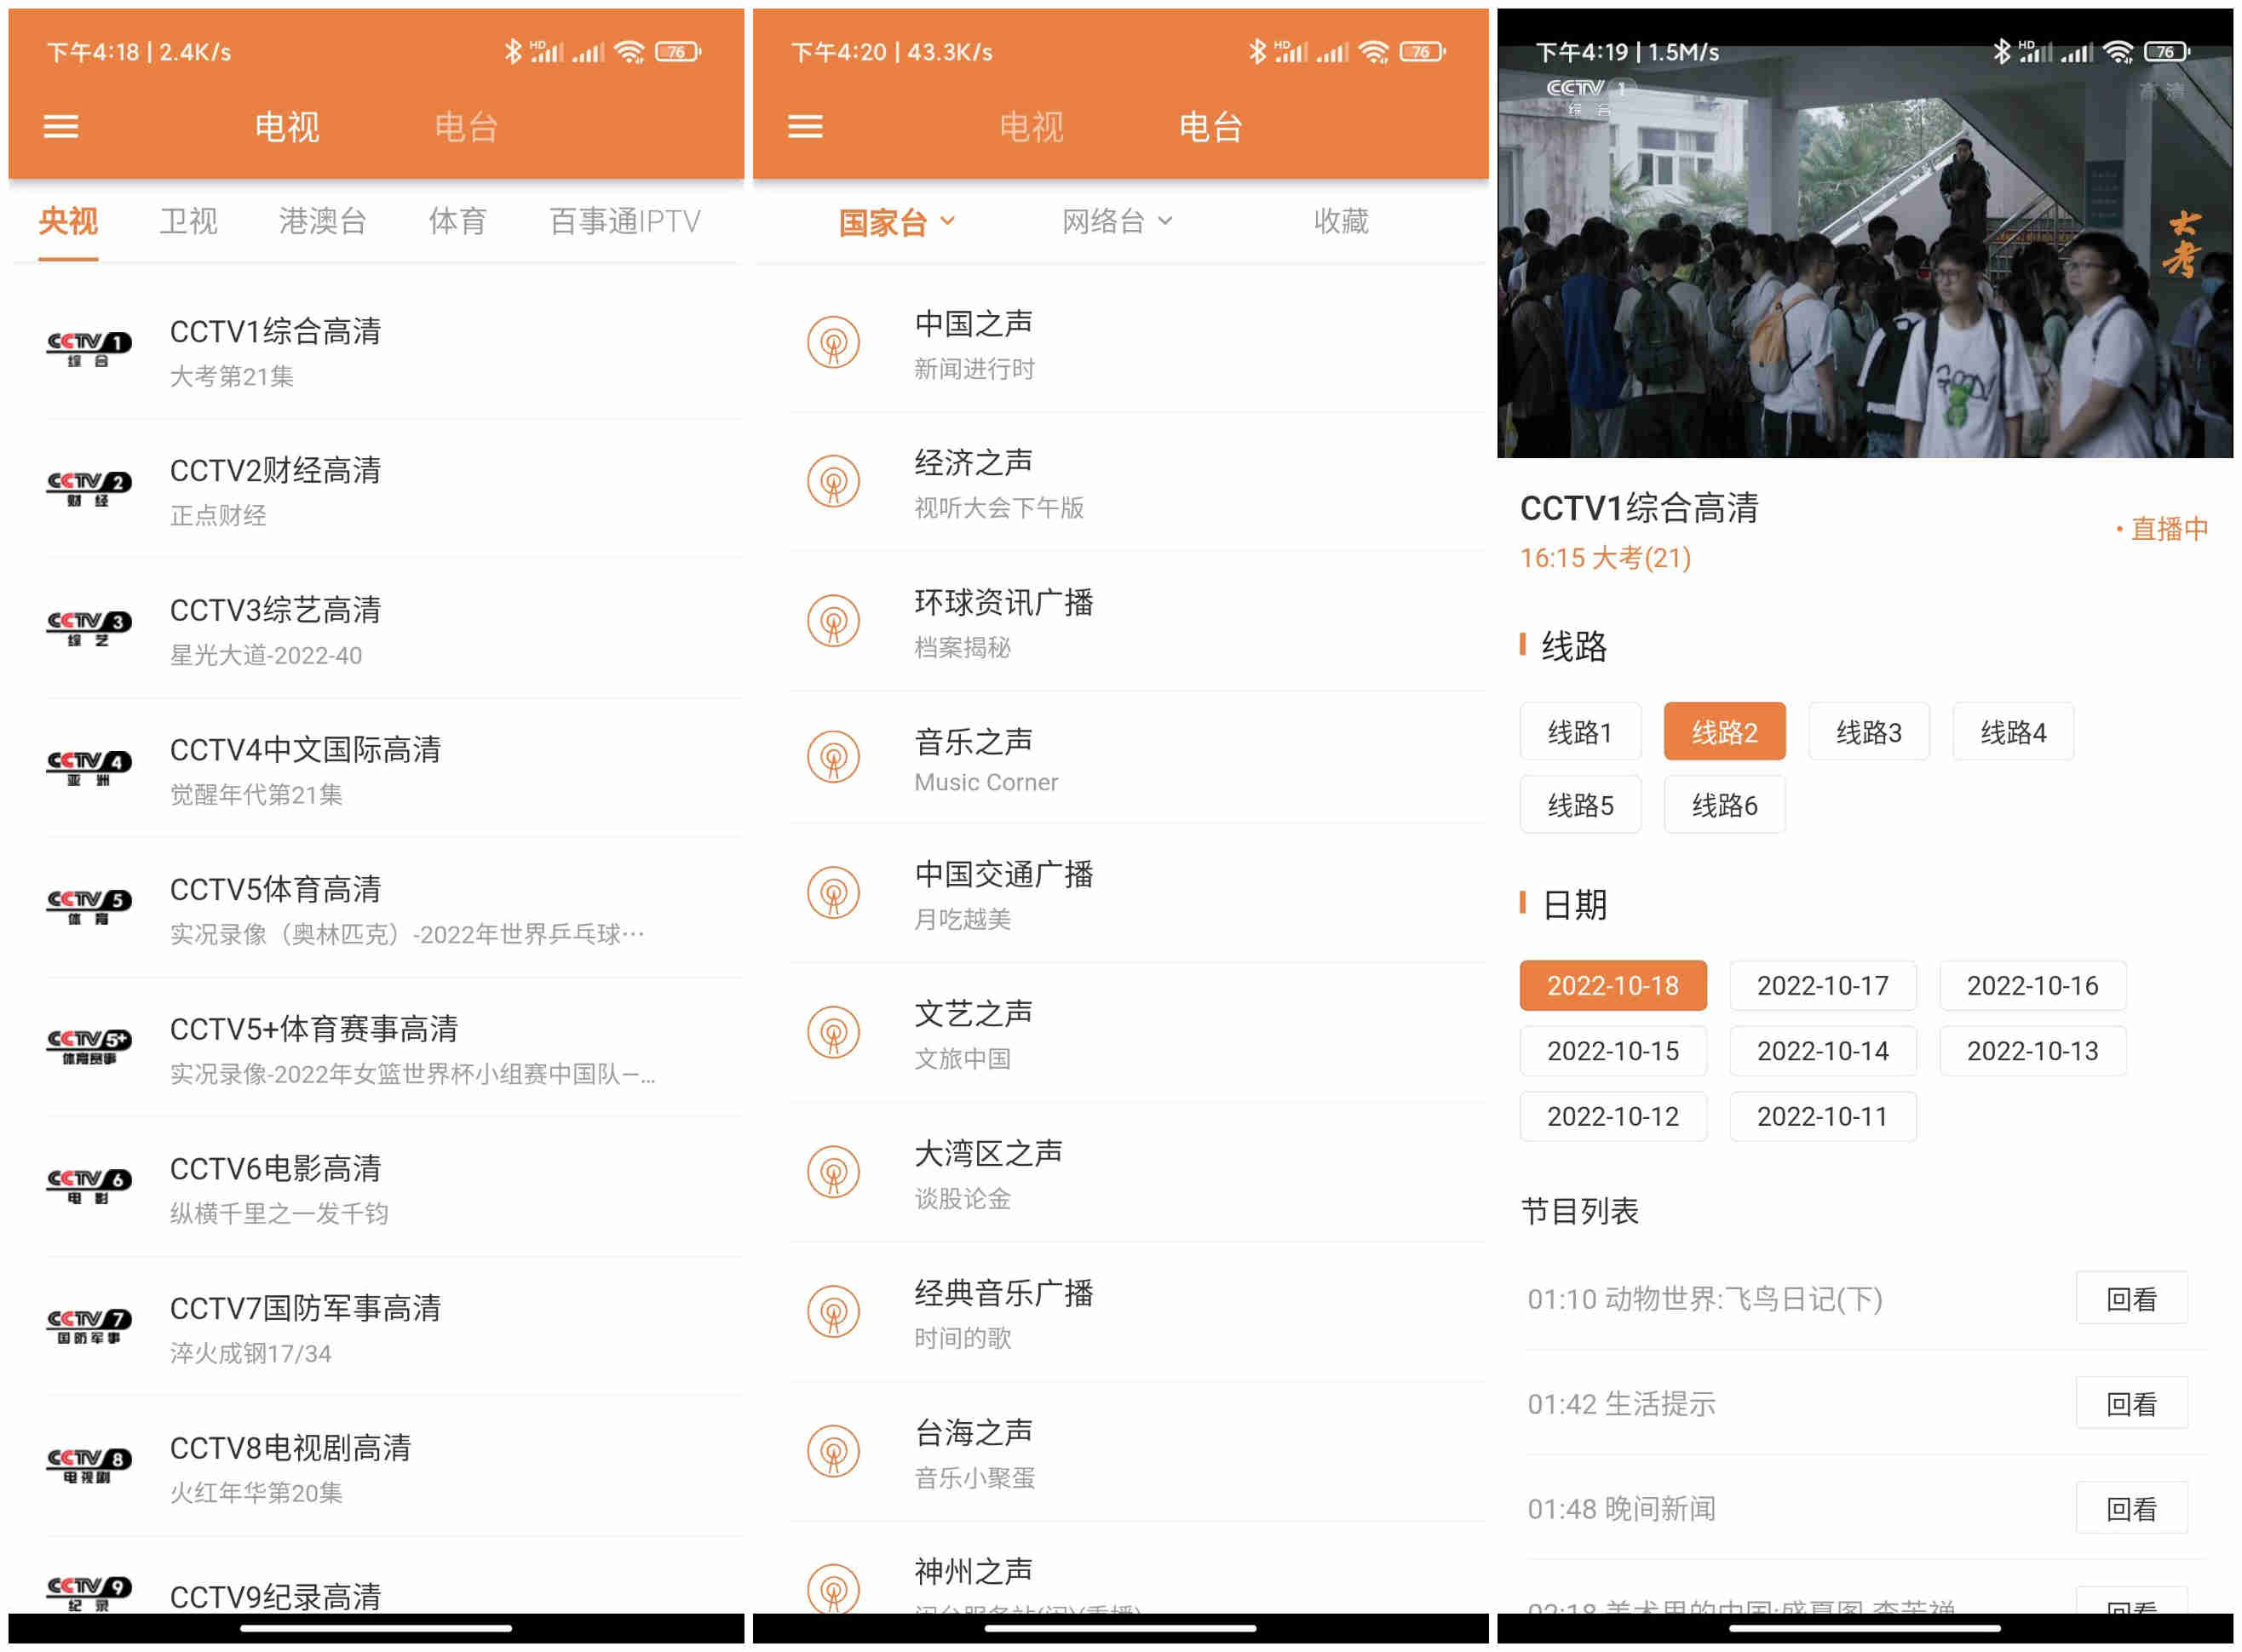Tap the radio icon beside 台海之声
The width and height of the screenshot is (2242, 1652).
click(x=833, y=1452)
